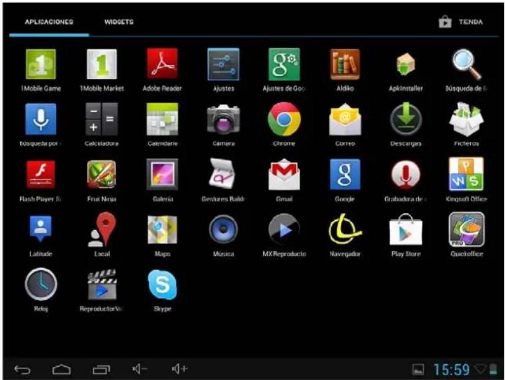Tap the Wi-Fi signal indicator
This screenshot has width=505, height=380.
(481, 369)
